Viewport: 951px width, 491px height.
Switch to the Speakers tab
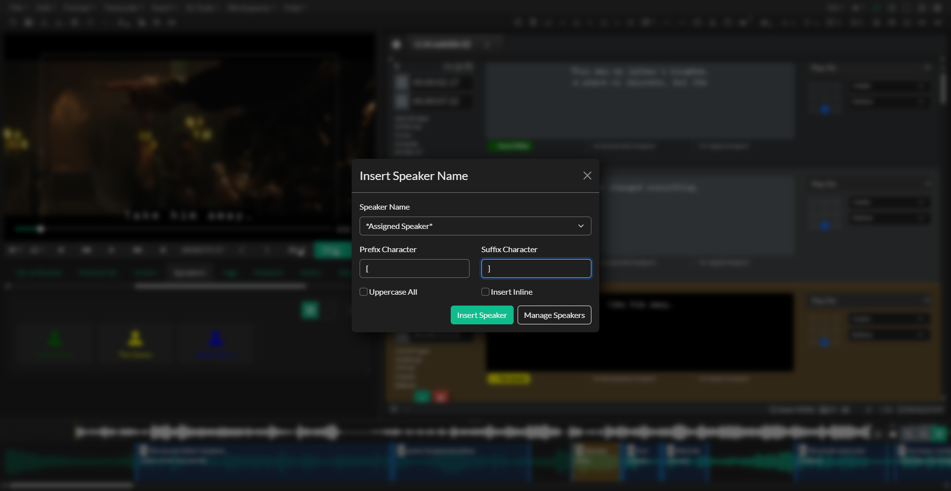(x=190, y=273)
